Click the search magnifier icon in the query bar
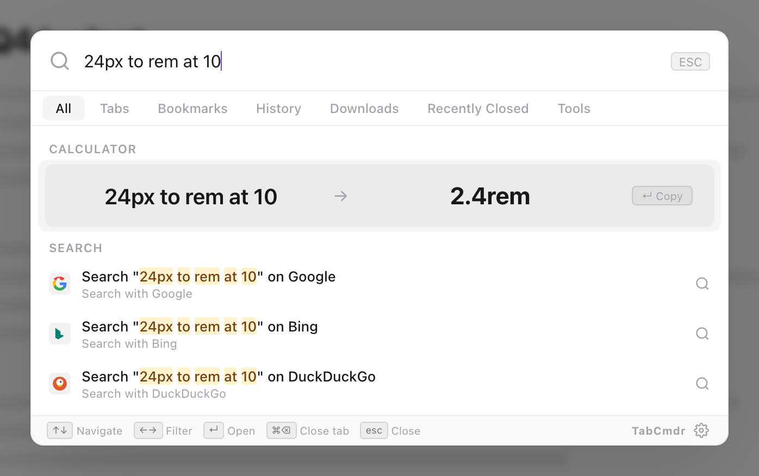 (x=60, y=61)
